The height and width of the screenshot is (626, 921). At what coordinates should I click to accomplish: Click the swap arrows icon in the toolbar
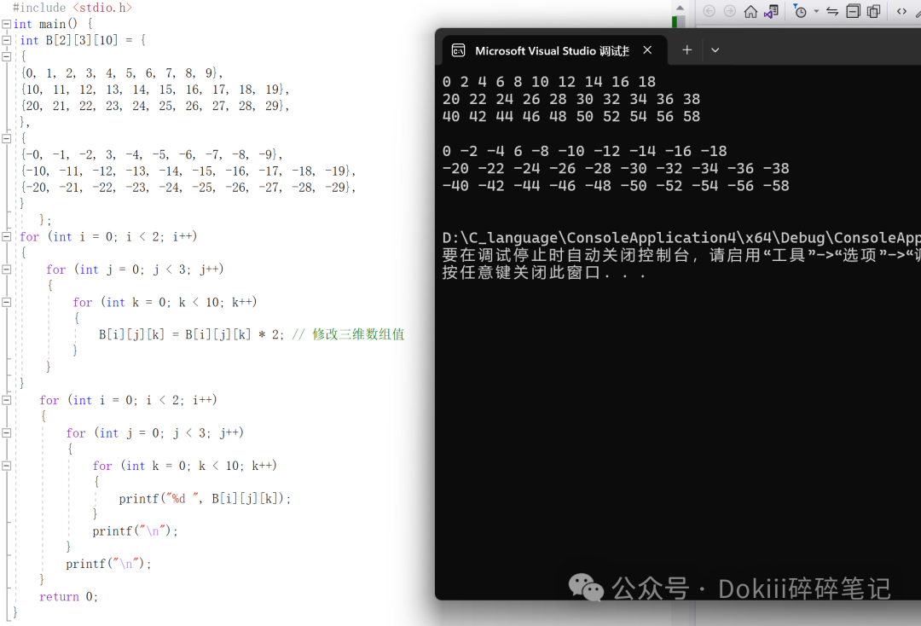[x=831, y=12]
